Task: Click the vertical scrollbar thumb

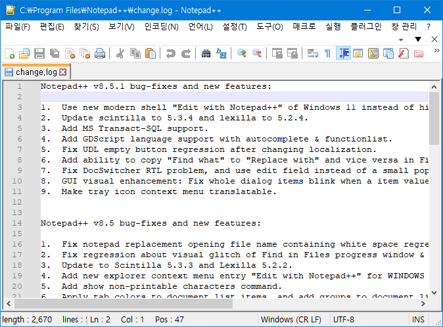Action: 434,118
